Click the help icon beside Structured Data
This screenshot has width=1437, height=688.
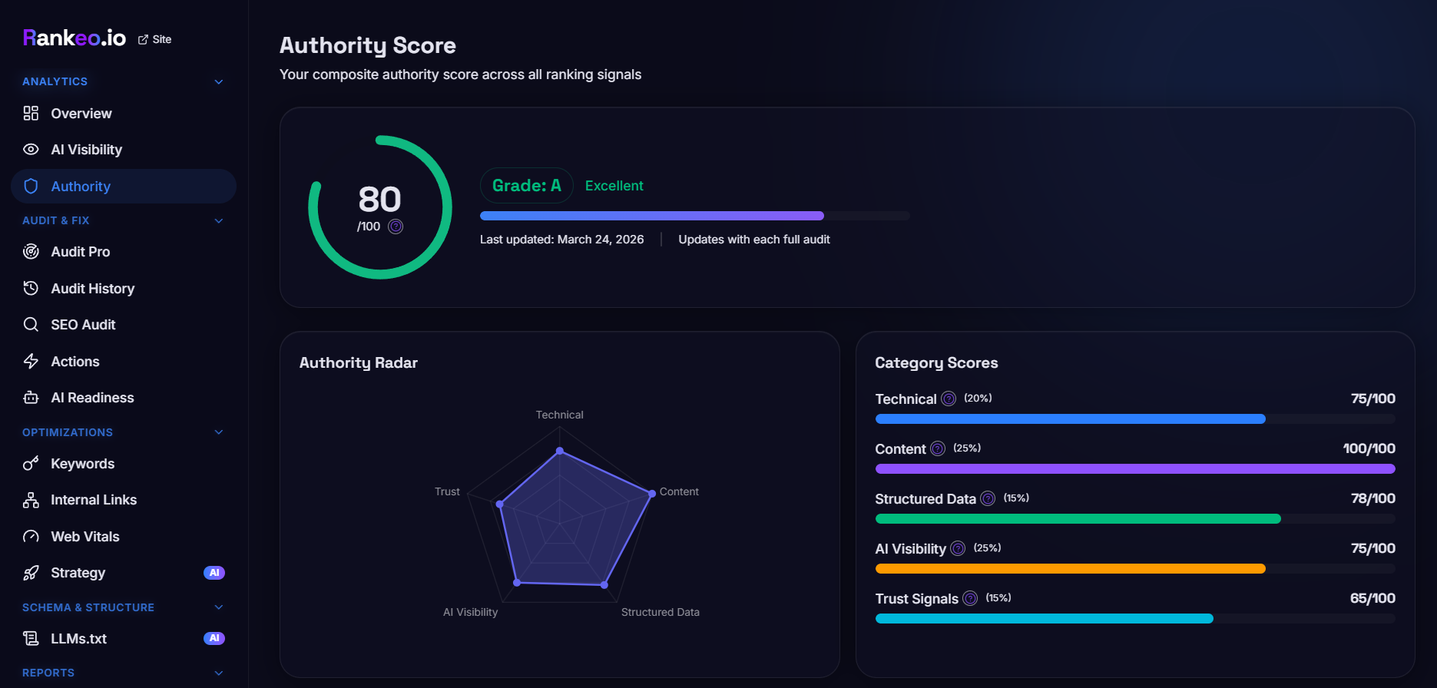(x=988, y=498)
